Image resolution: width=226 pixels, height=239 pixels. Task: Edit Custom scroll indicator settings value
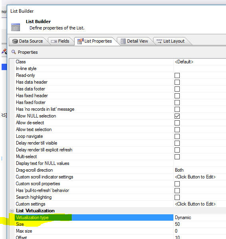click(200, 177)
